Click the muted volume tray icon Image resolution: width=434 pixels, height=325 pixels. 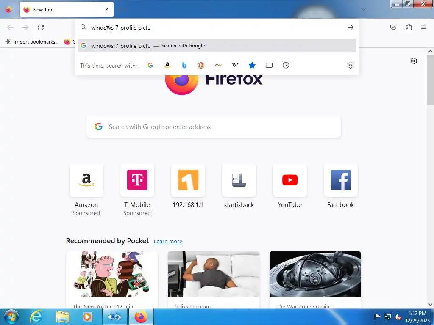398,317
